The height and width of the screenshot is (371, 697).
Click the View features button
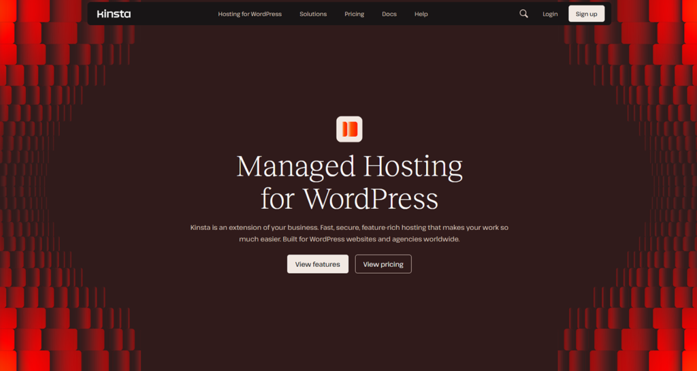pyautogui.click(x=317, y=264)
